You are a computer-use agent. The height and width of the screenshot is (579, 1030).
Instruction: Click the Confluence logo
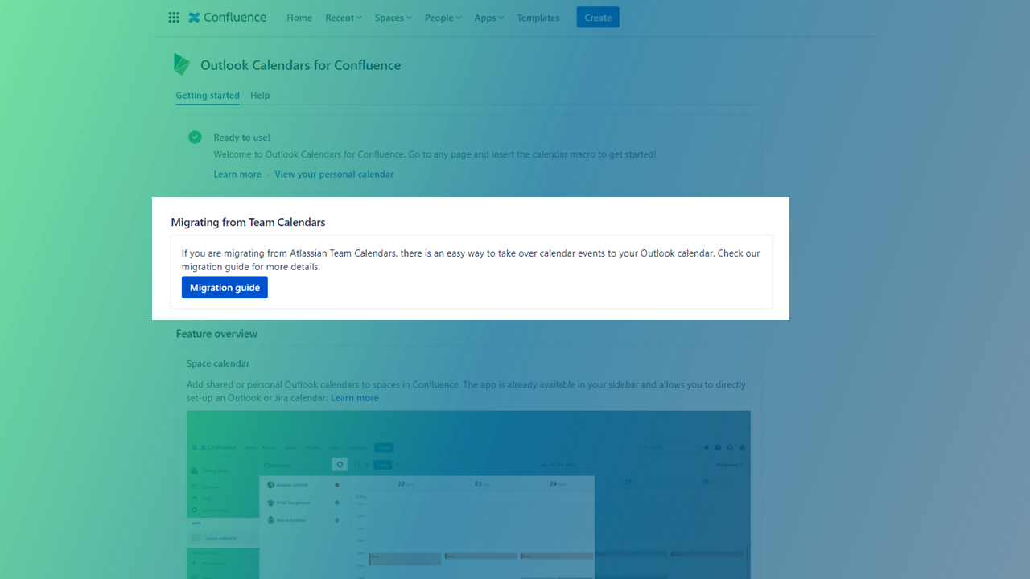(x=228, y=18)
